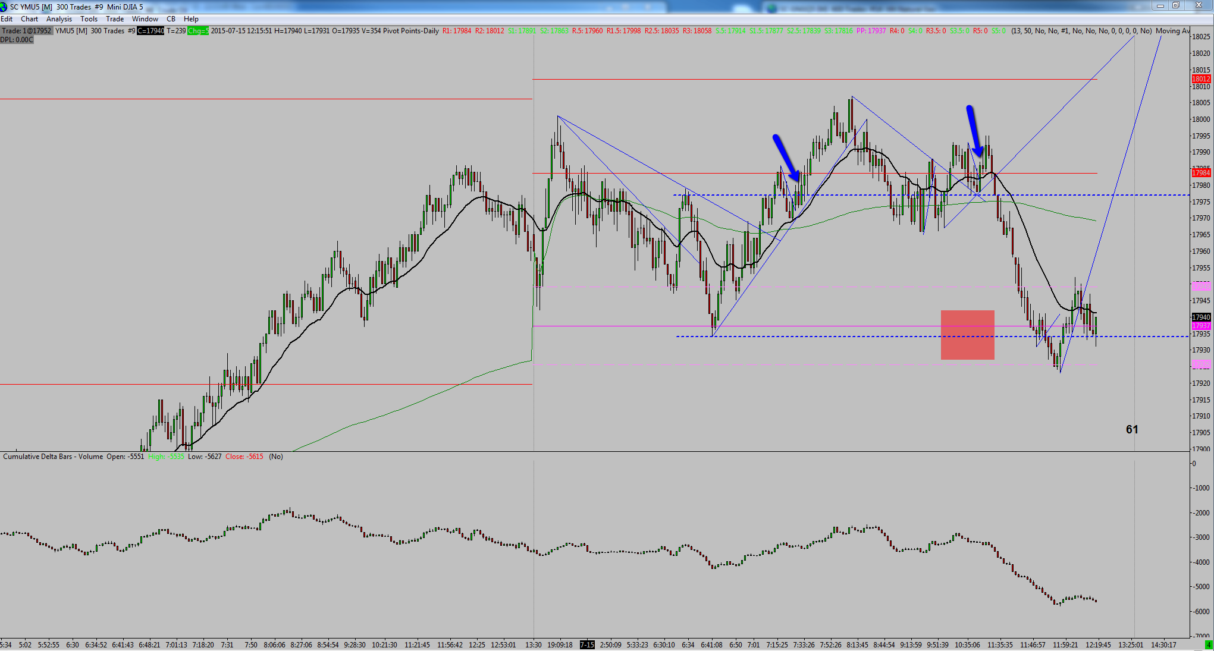Open the Window menu
Screen dimensions: 1214x651
click(145, 19)
